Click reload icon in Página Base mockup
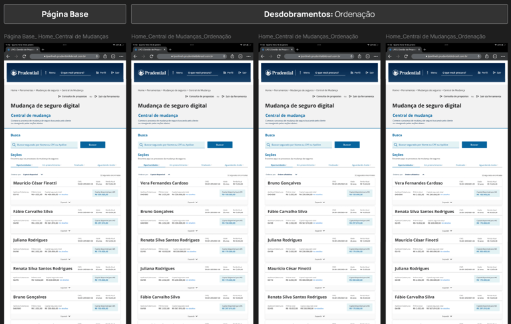This screenshot has width=511, height=324. pyautogui.click(x=24, y=56)
